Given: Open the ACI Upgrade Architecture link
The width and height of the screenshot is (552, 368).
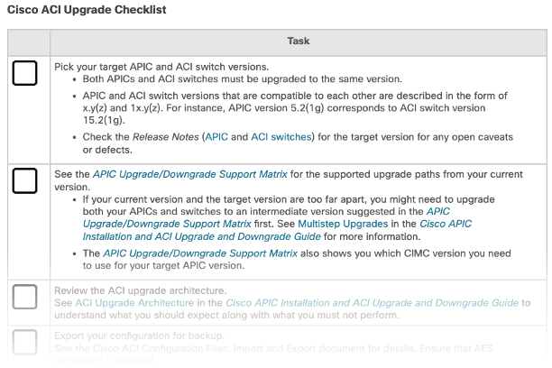Looking at the screenshot, I should coord(134,303).
